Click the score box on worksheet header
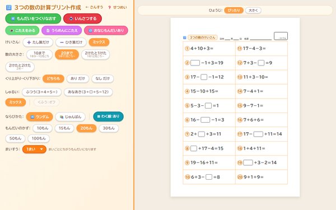The height and width of the screenshot is (210, 336). (281, 36)
